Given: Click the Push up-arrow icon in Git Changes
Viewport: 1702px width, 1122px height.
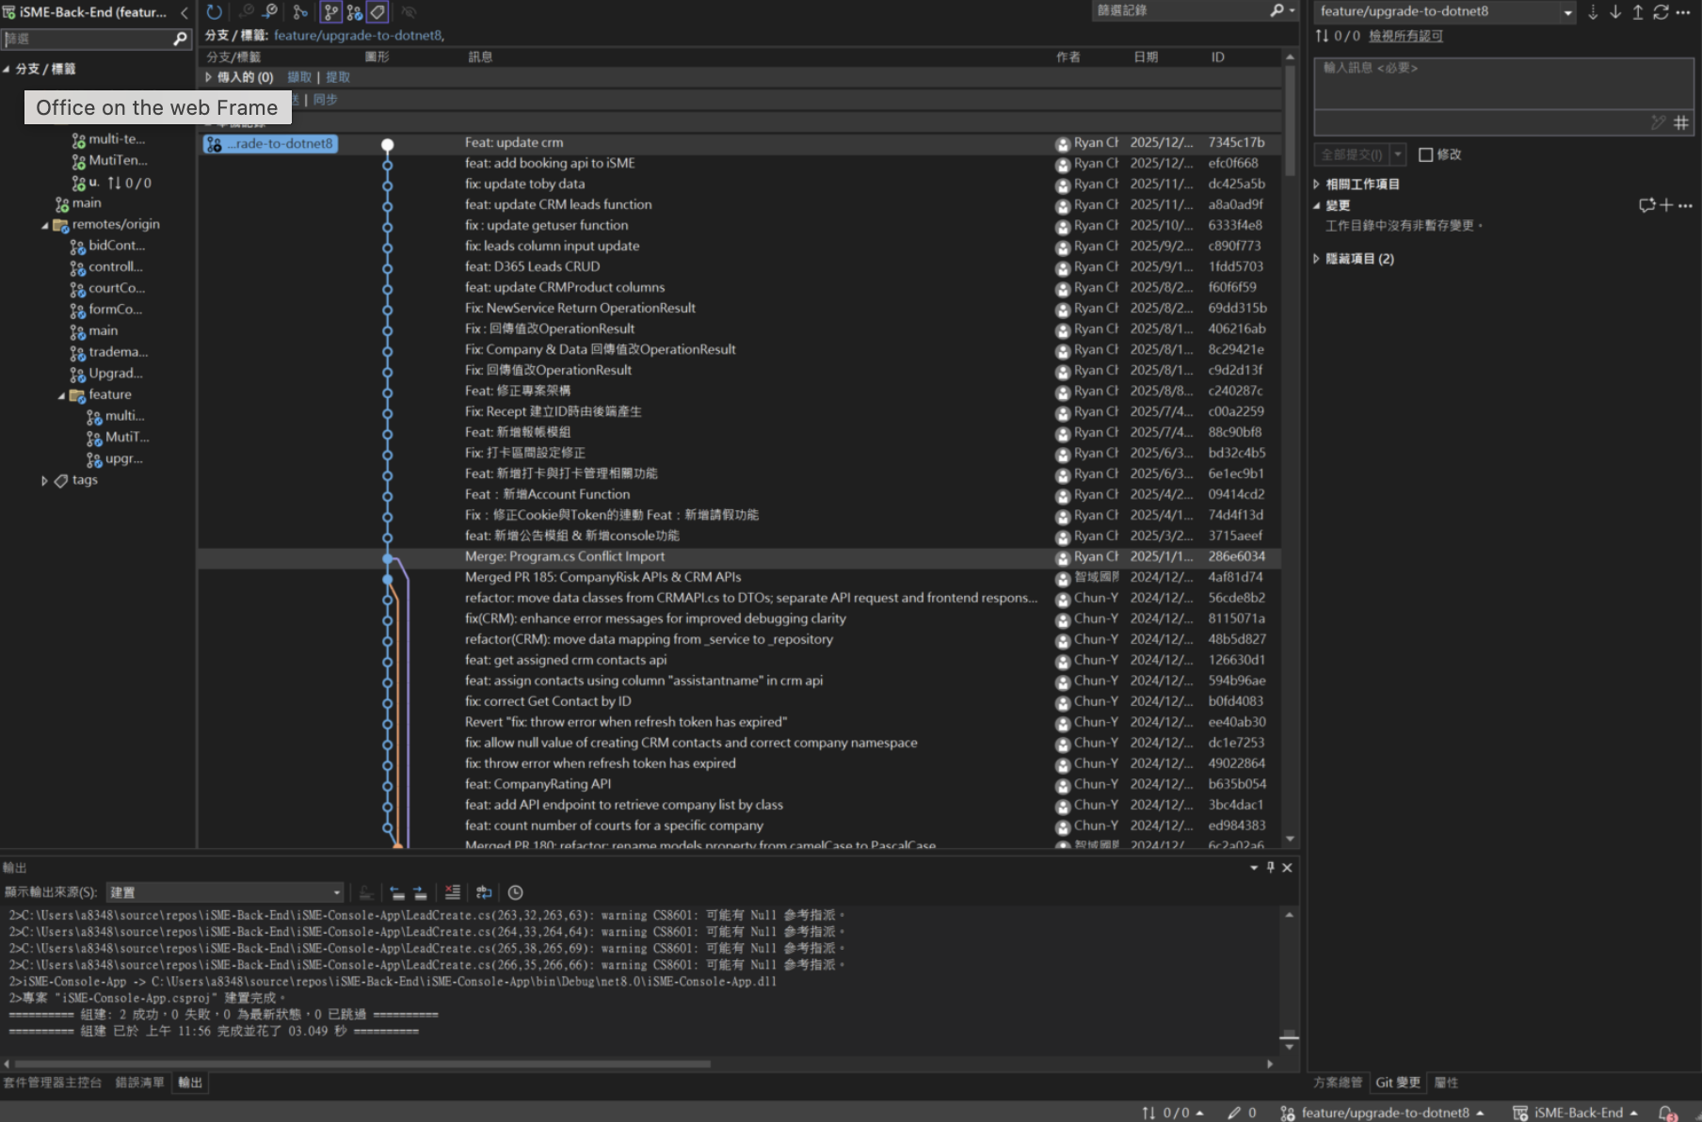Looking at the screenshot, I should (1638, 12).
